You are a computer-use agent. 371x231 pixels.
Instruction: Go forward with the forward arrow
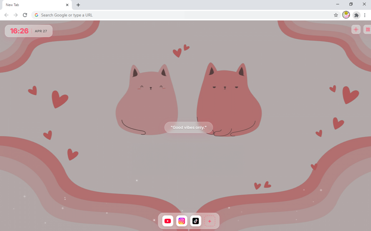tap(16, 15)
